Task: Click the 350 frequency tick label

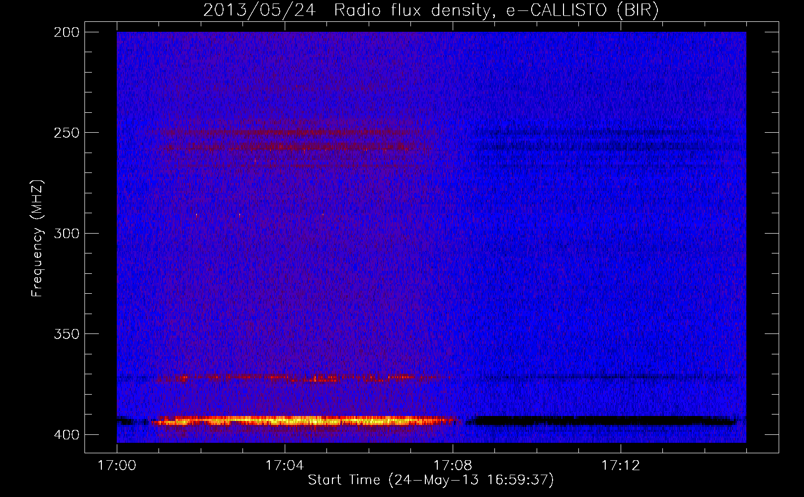Action: (x=67, y=333)
